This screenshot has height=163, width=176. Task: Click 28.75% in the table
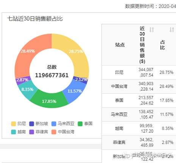tap(167, 72)
